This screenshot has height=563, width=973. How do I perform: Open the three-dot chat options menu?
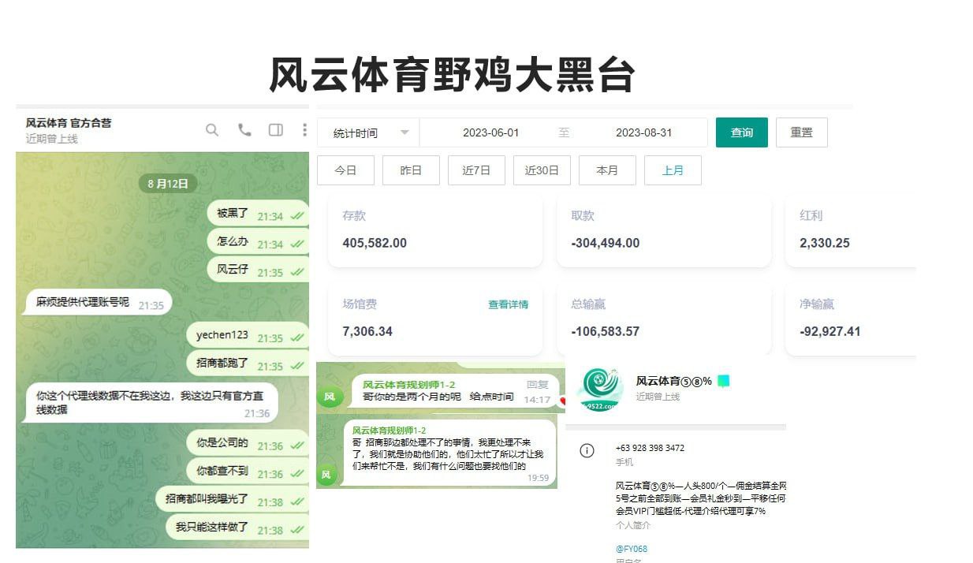304,130
